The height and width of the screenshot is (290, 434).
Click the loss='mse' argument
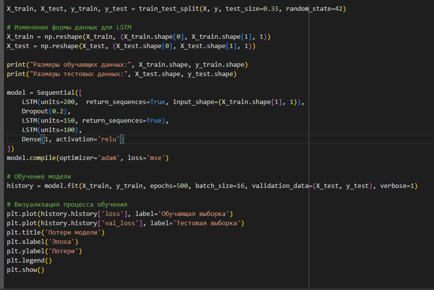(146, 158)
